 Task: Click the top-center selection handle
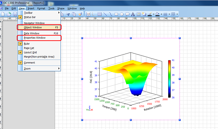click(x=131, y=38)
